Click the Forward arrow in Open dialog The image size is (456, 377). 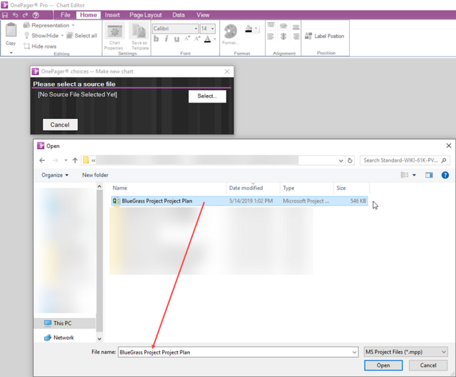click(x=55, y=160)
